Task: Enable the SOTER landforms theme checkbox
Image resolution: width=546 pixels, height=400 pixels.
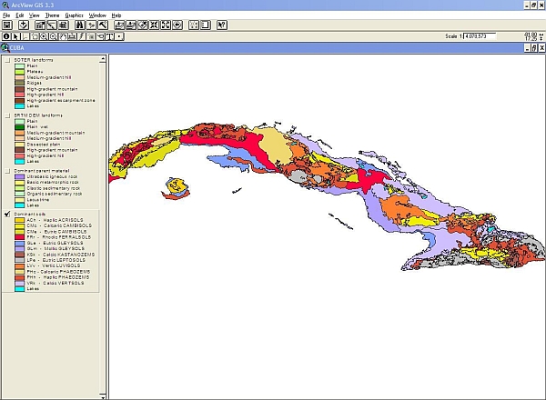Action: (x=7, y=61)
